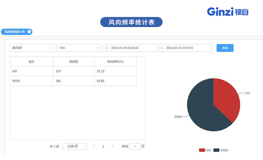Click the 共 2 条 total count text
Image resolution: width=263 pixels, height=160 pixels.
pyautogui.click(x=54, y=146)
